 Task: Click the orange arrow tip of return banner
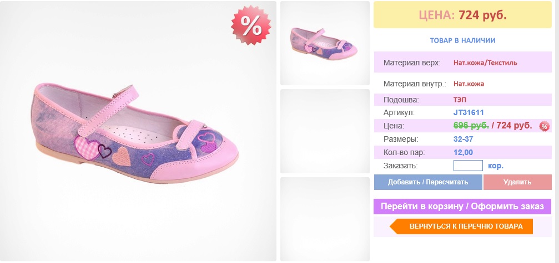394,226
